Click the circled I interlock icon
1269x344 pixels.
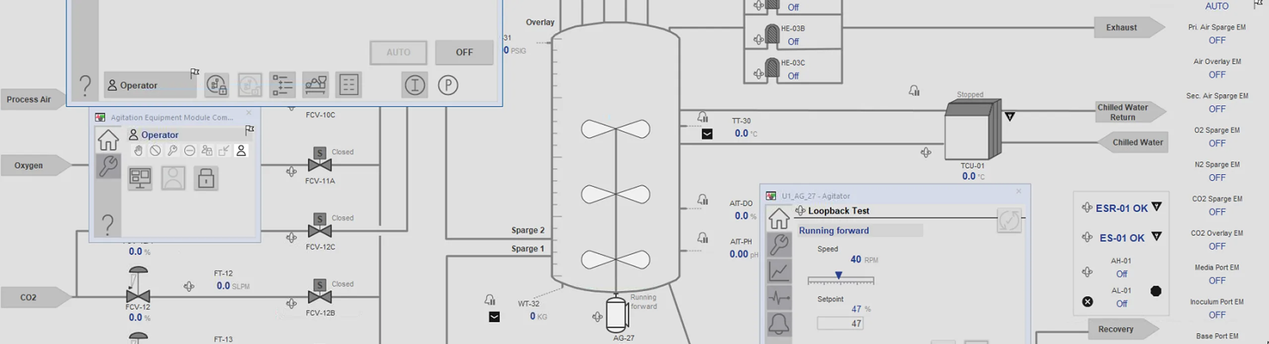coord(414,85)
